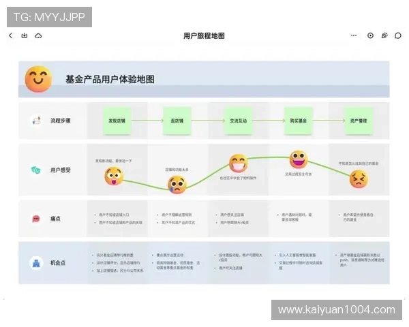Select the heading 基金产品用户体验地图
Image resolution: width=409 pixels, height=327 pixels.
coord(110,79)
